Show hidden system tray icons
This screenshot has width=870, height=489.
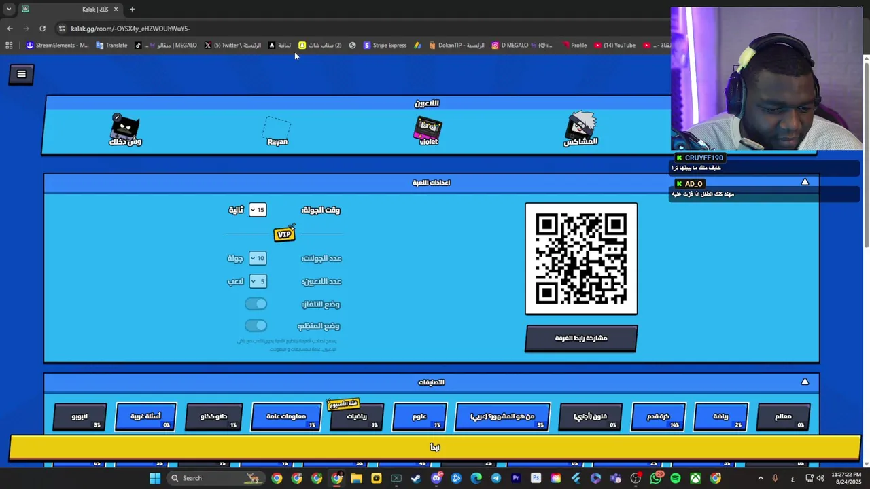tap(760, 478)
